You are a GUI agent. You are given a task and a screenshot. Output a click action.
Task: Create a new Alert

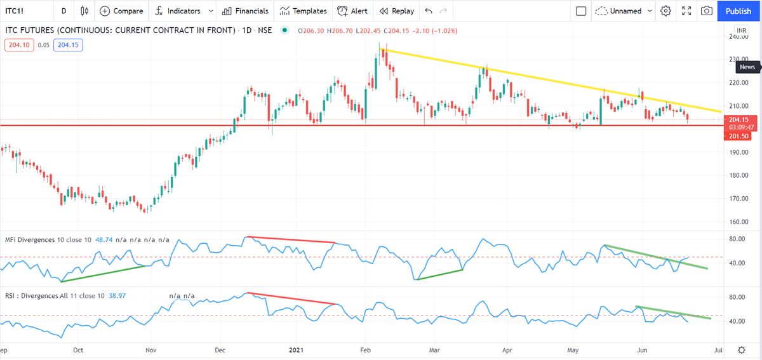352,11
